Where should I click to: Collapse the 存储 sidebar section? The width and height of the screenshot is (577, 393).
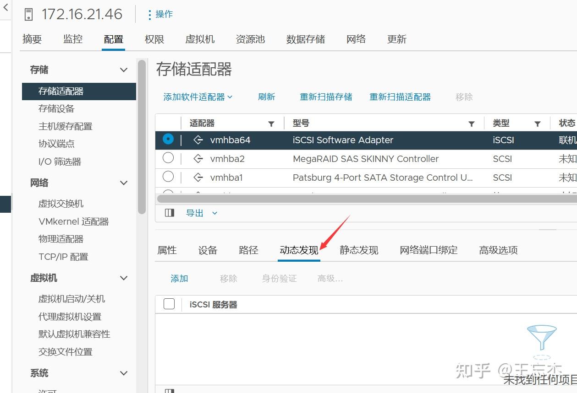[123, 70]
